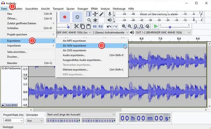This screenshot has width=211, height=129.
Task: Expand the Importieren submenu
Action: [x=28, y=46]
